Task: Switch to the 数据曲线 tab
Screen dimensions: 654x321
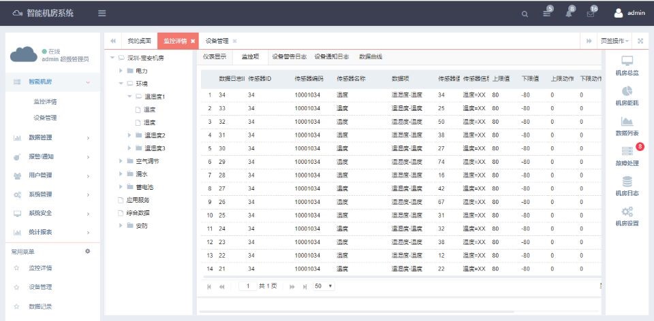Action: (x=371, y=57)
